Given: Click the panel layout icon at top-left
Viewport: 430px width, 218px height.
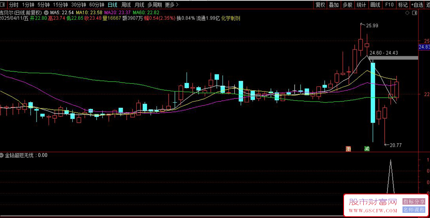Looking at the screenshot, I should (3, 5).
